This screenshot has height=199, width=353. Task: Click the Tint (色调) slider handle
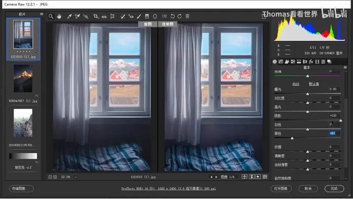click(307, 76)
